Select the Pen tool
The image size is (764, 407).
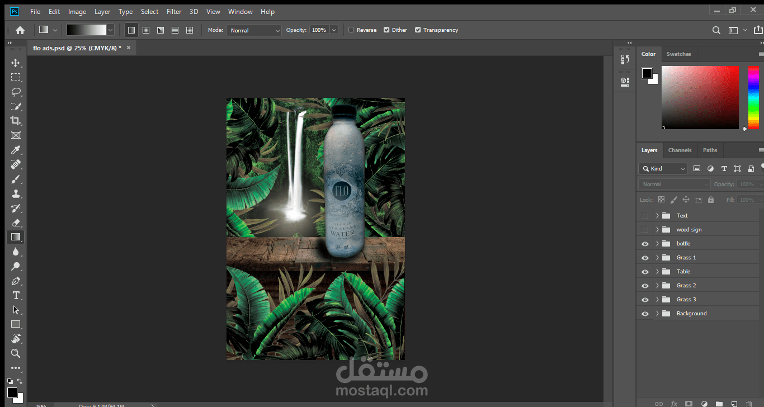tap(16, 281)
